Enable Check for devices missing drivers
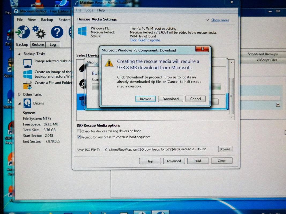This screenshot has height=214, width=286. tap(79, 131)
